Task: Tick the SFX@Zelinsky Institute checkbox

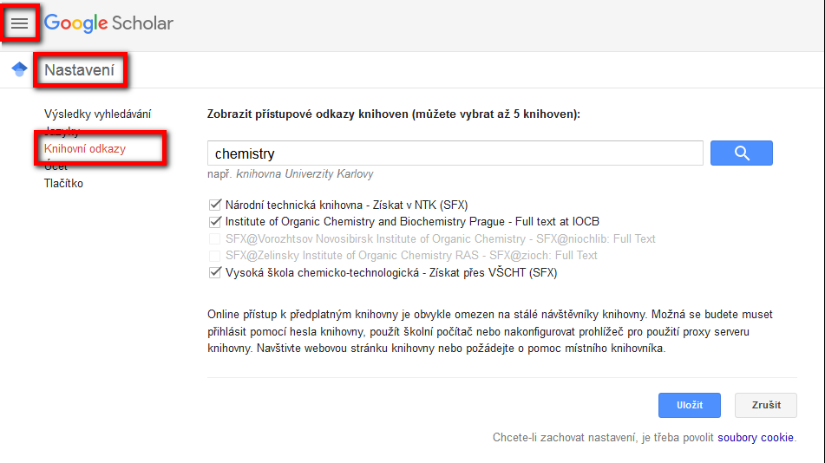Action: point(214,256)
